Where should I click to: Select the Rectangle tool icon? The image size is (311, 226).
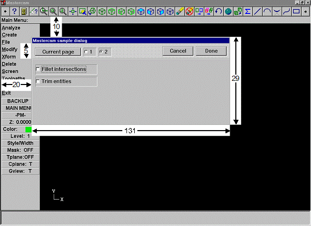(x=296, y=11)
